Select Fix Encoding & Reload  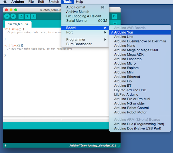(x=85, y=16)
